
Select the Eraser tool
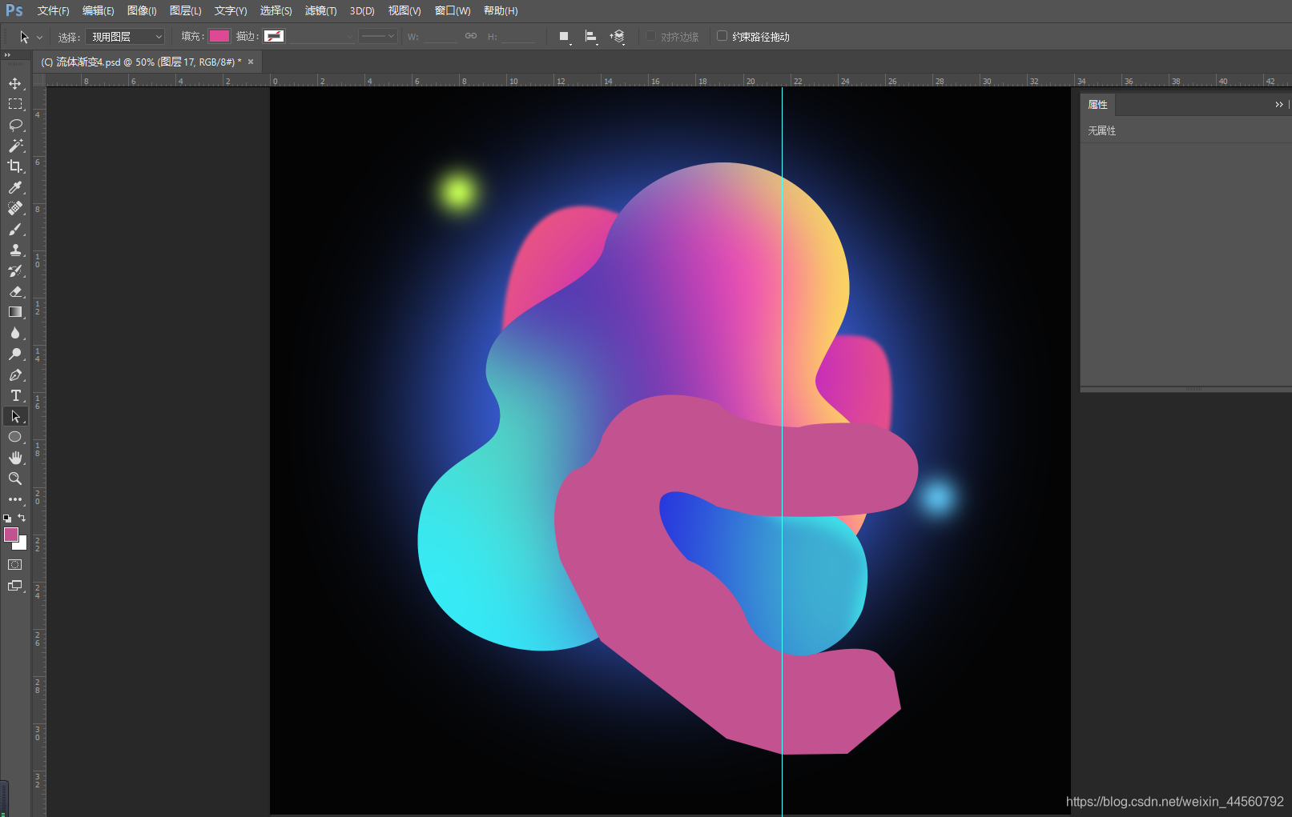coord(15,291)
